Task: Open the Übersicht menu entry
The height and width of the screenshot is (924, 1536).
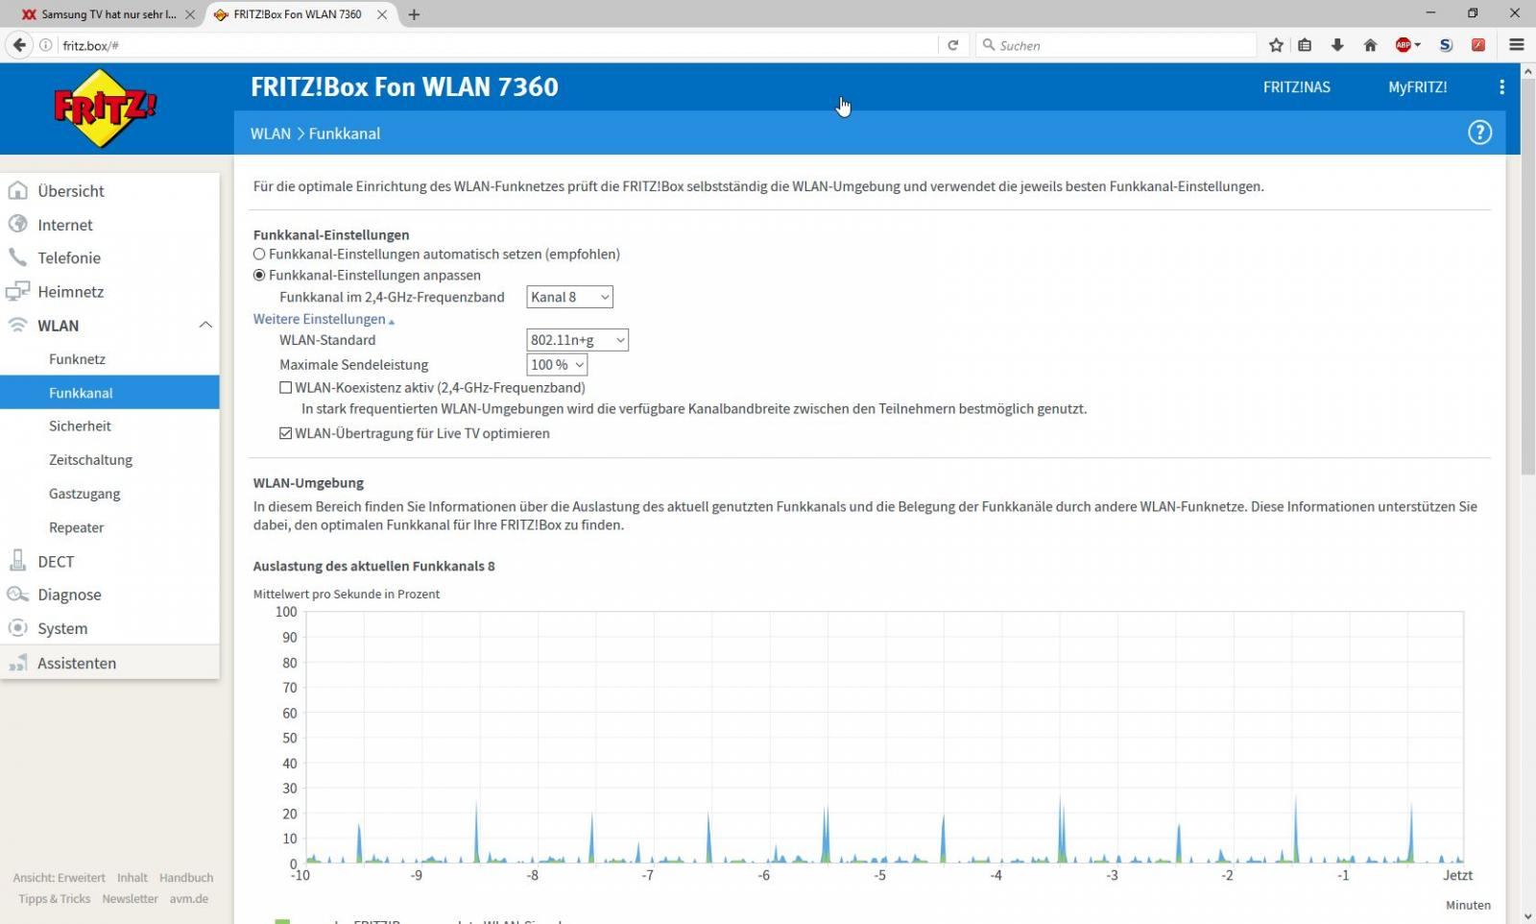Action: coord(71,190)
